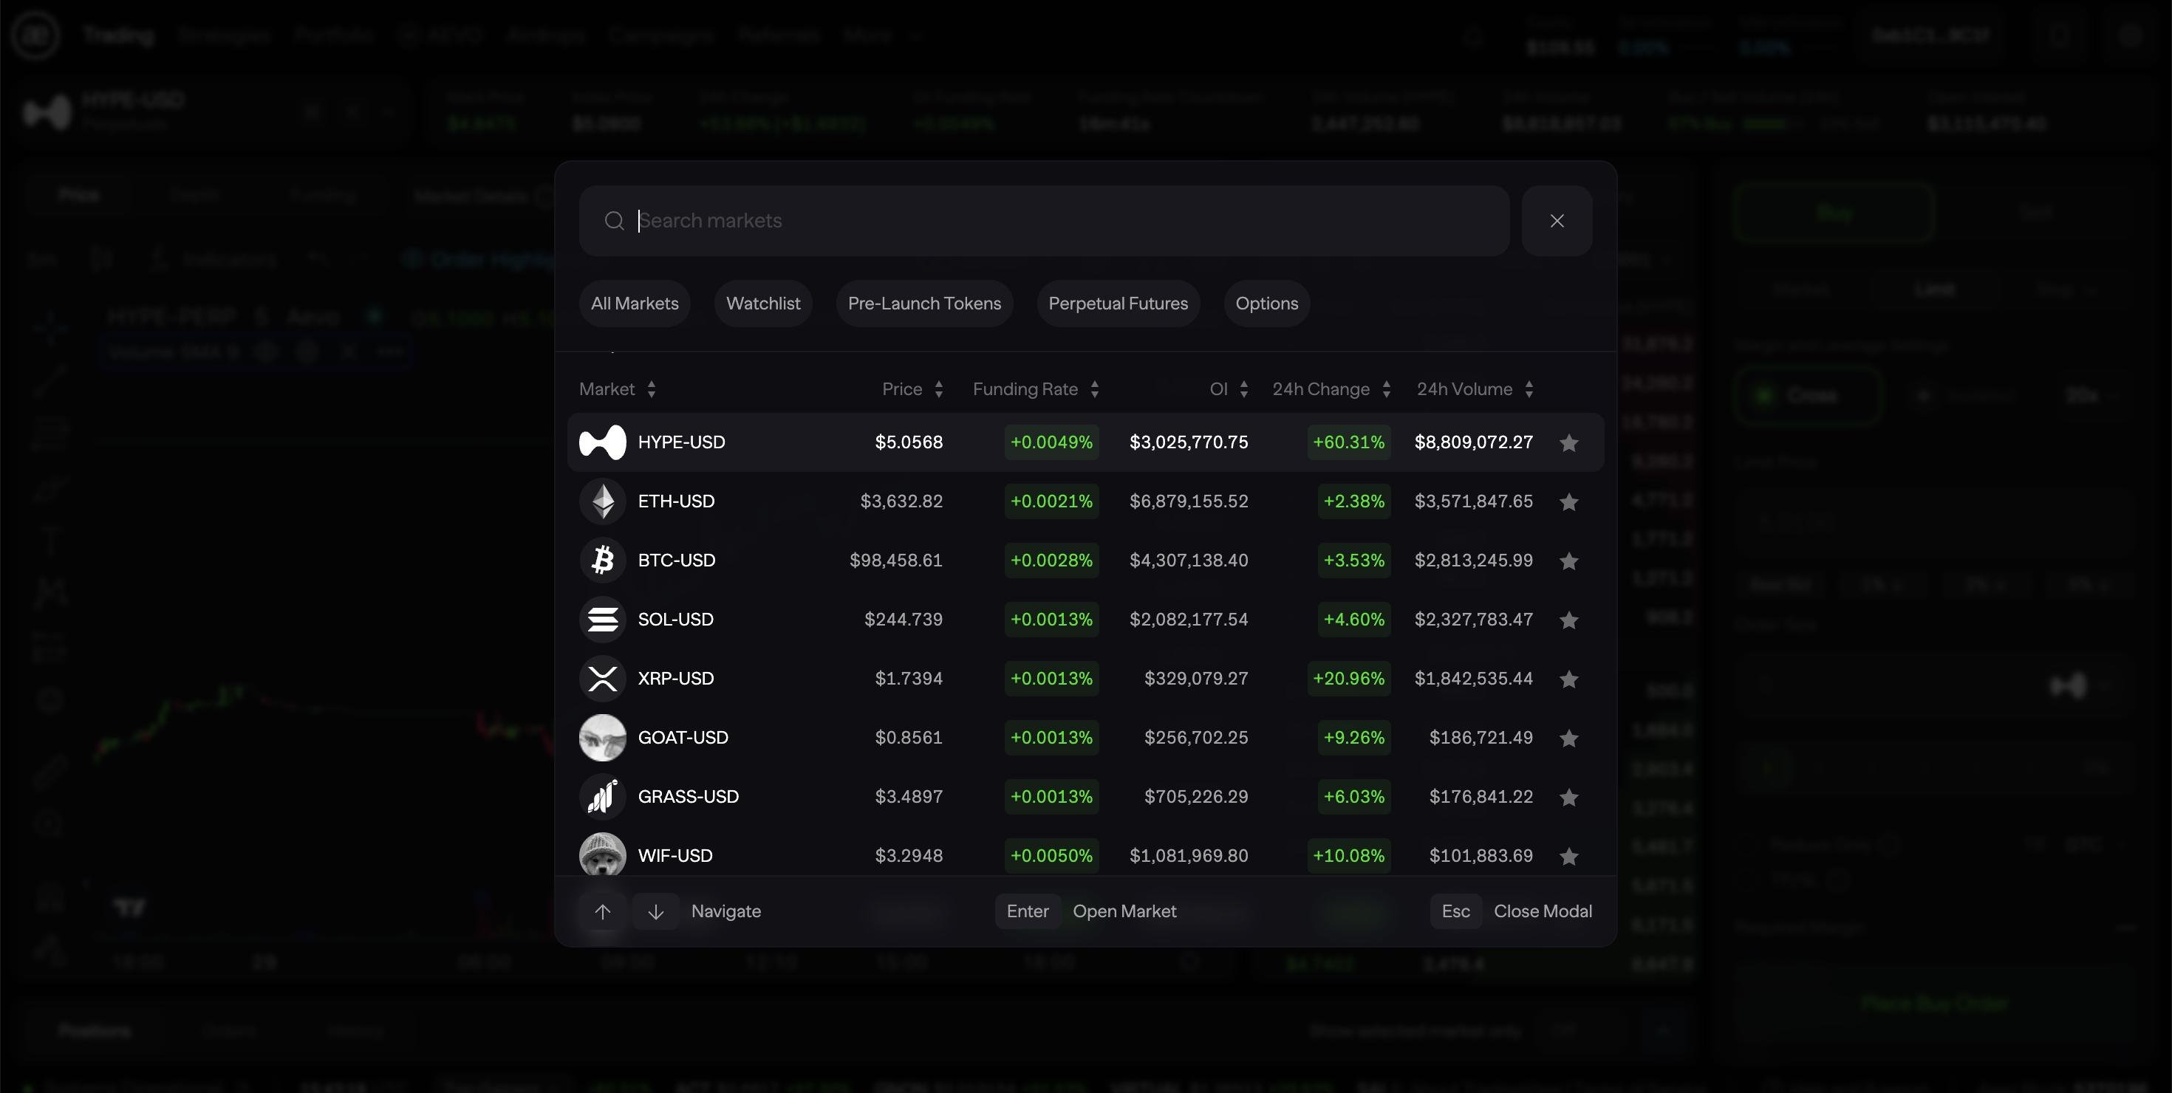
Task: Sort table by Funding Rate column
Action: point(1037,389)
